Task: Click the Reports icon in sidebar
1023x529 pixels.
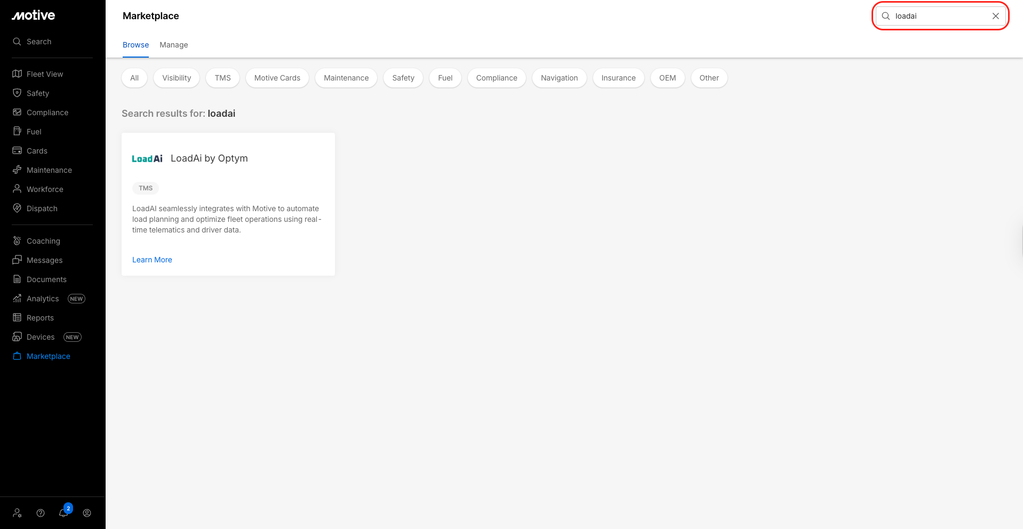Action: [17, 318]
